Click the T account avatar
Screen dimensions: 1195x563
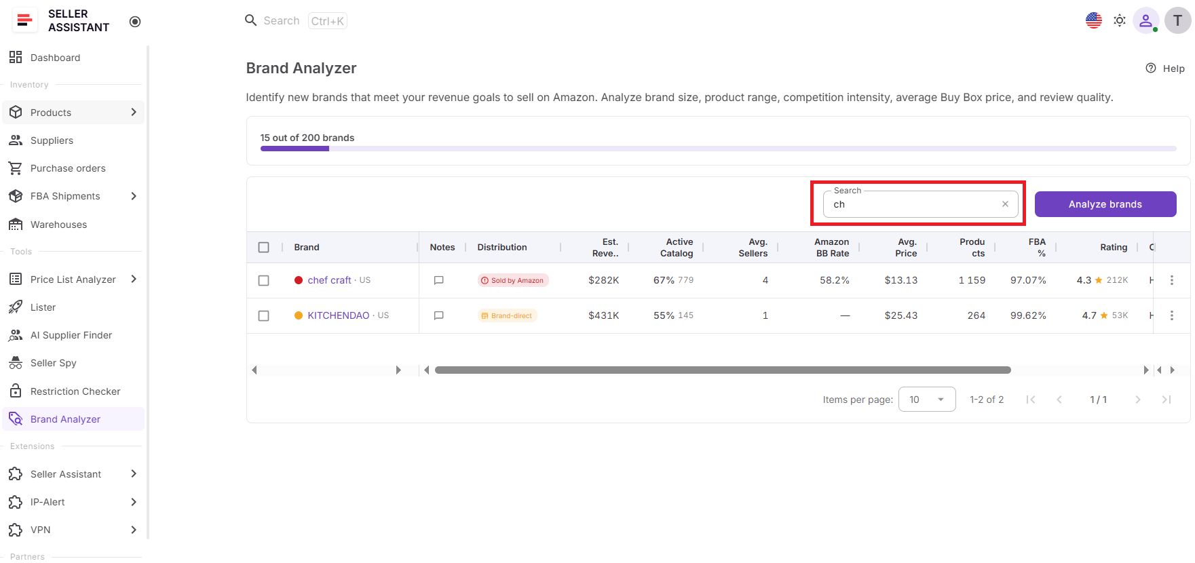tap(1178, 20)
